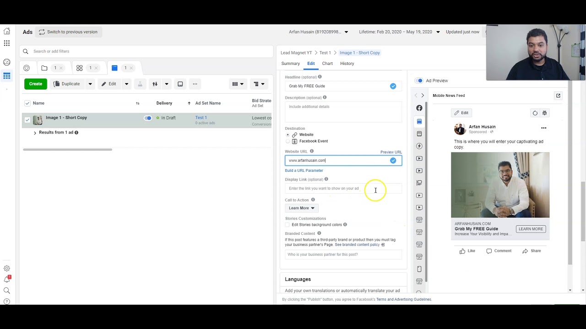Open the columns layout dropdown
Viewport: 586px width, 329px height.
pos(238,84)
